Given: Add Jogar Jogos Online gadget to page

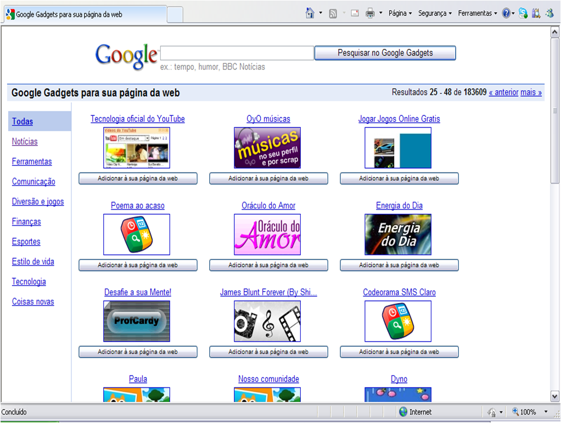Looking at the screenshot, I should pos(399,179).
